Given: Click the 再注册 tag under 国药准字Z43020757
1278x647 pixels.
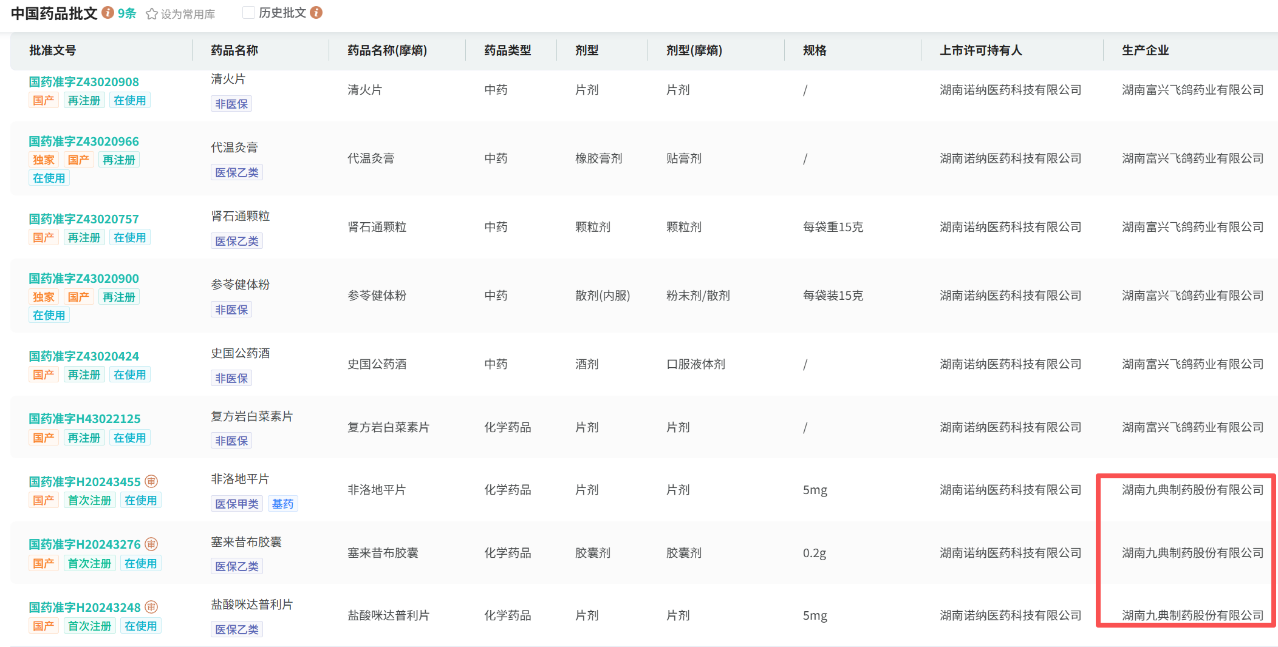Looking at the screenshot, I should click(84, 237).
